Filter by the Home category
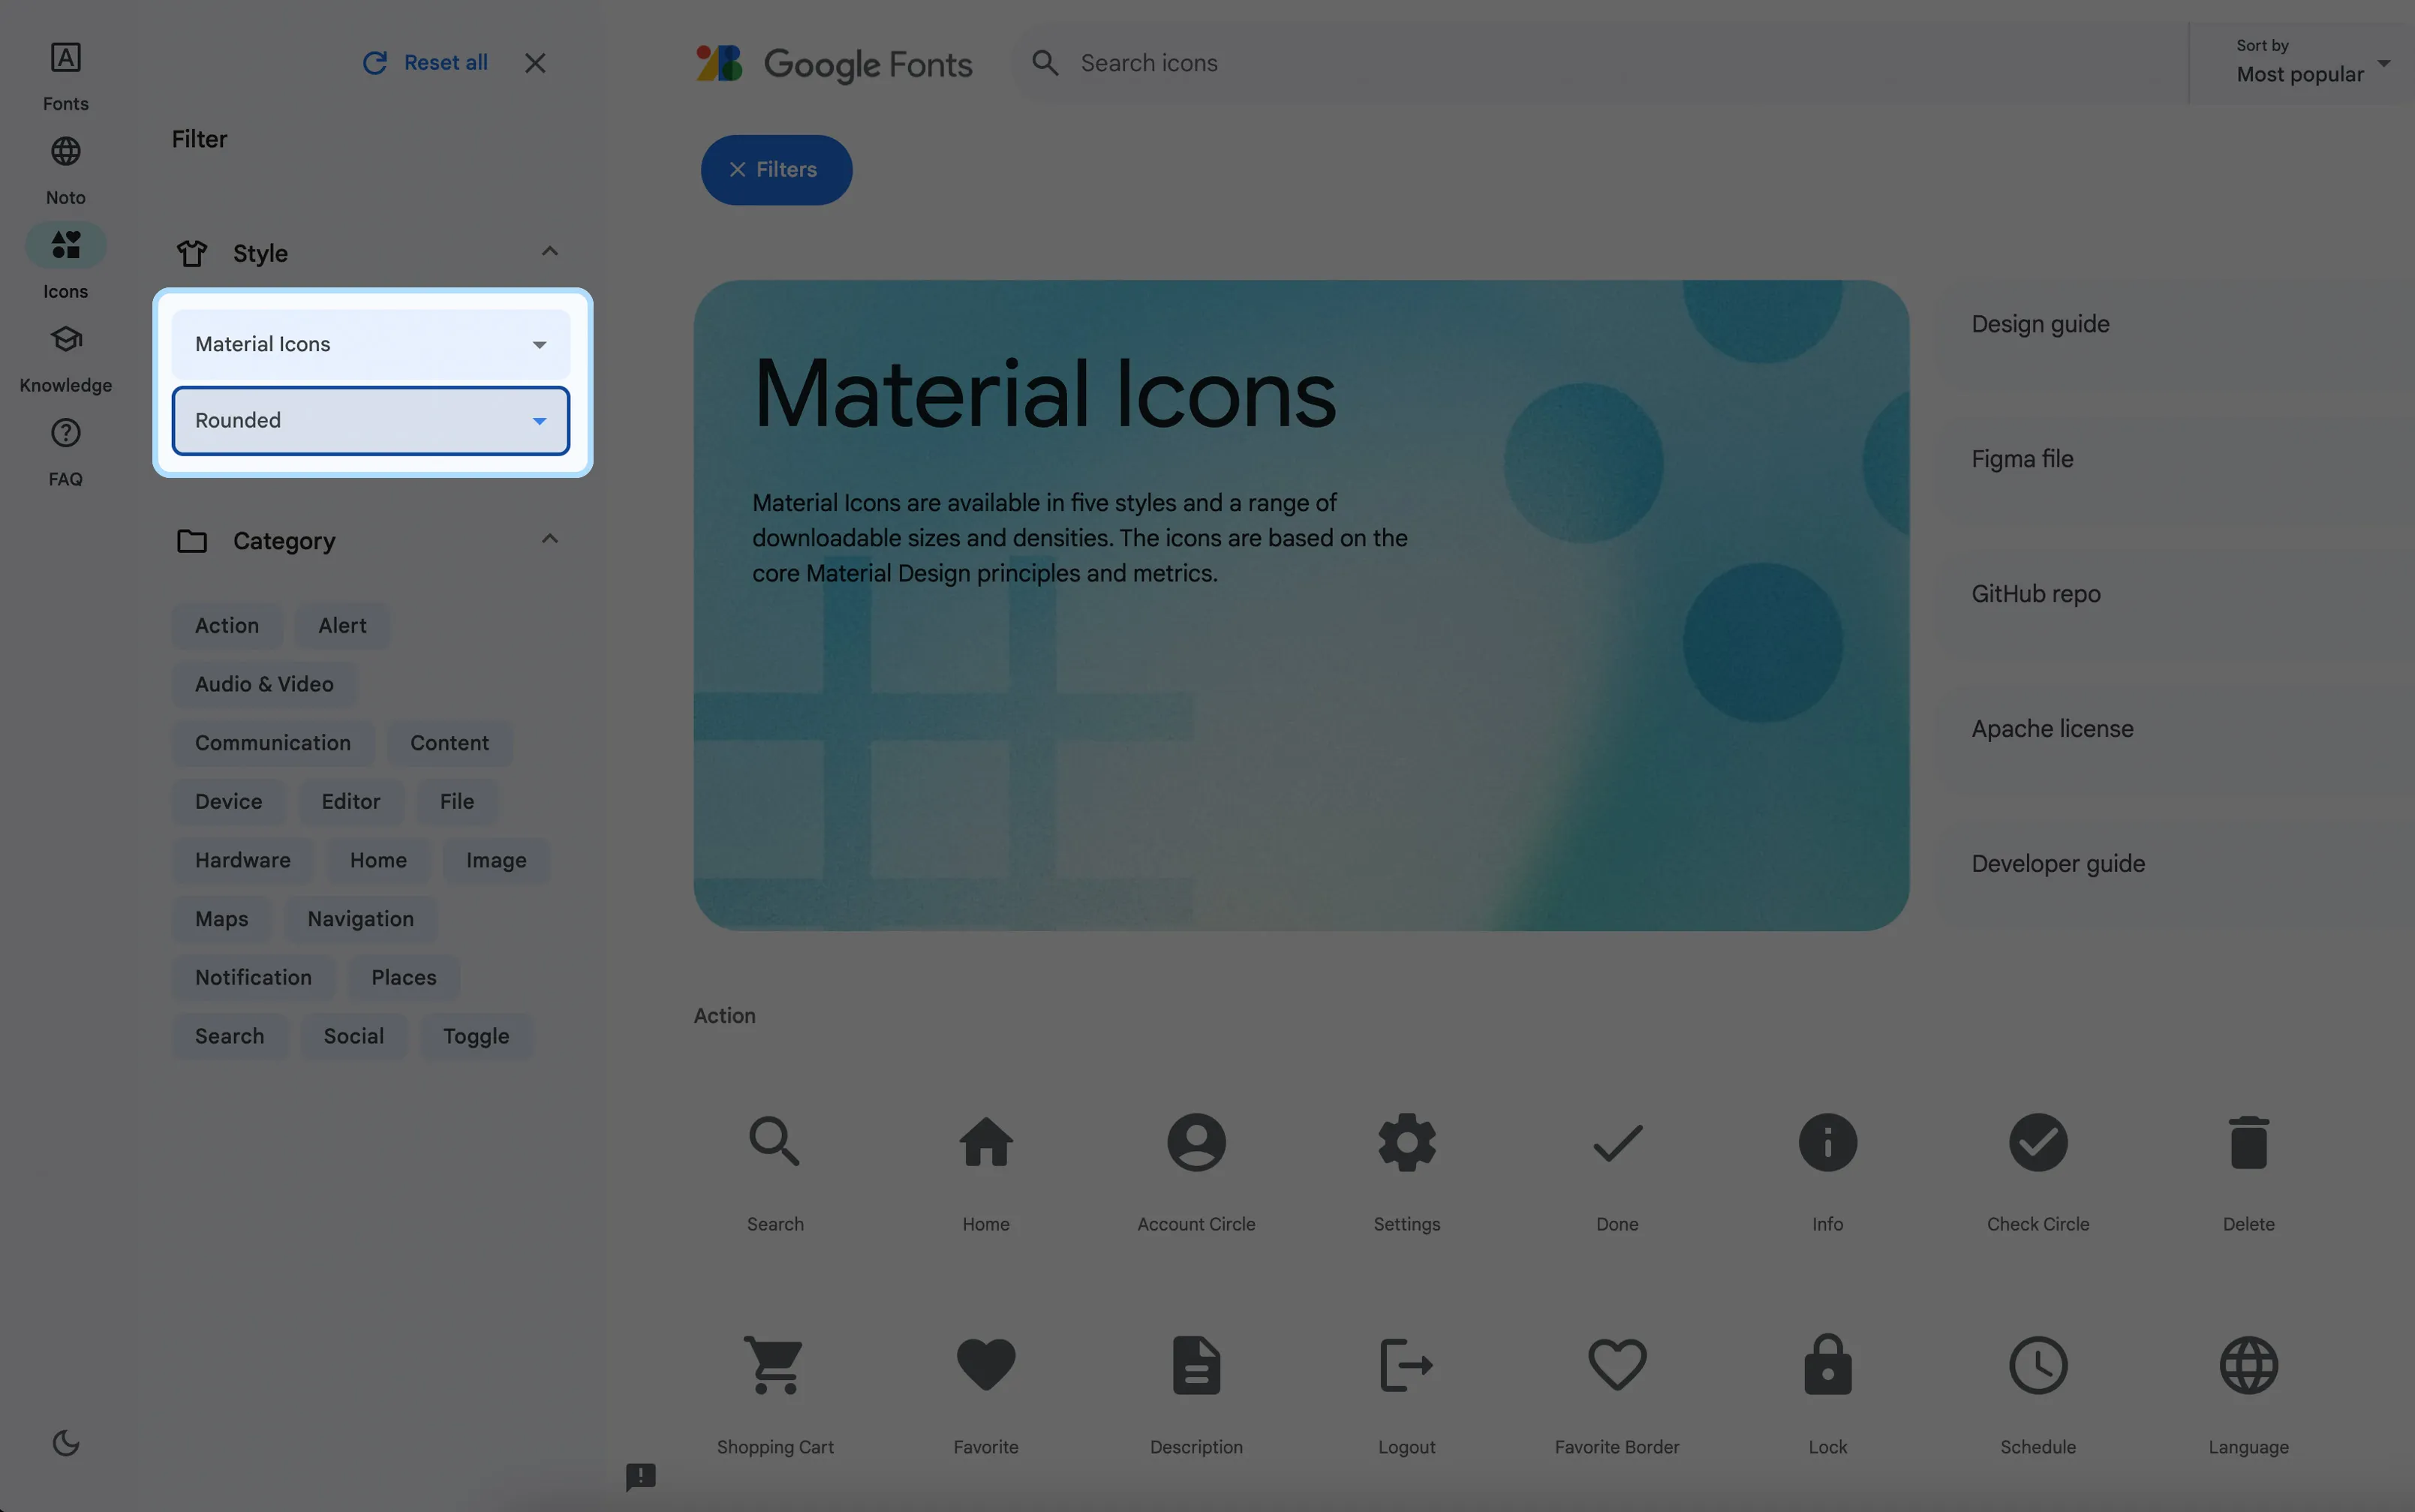The image size is (2415, 1512). pos(378,860)
